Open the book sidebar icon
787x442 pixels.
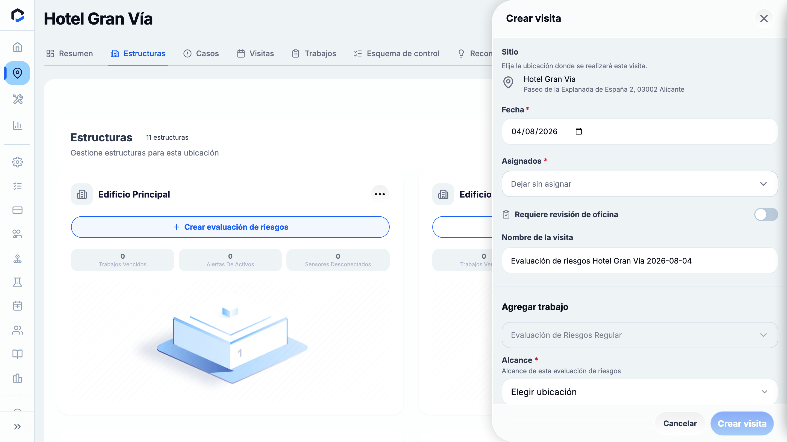point(17,354)
